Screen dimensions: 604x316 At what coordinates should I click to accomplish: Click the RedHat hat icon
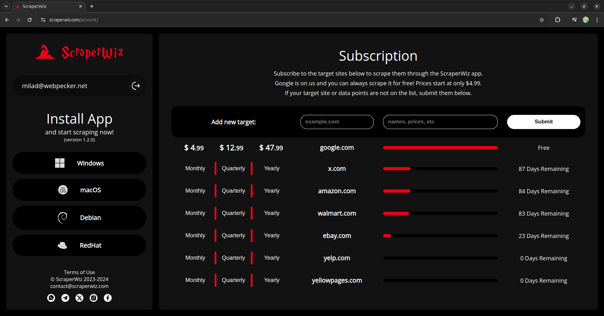click(62, 245)
